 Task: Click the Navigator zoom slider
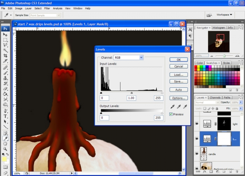coord(224,56)
